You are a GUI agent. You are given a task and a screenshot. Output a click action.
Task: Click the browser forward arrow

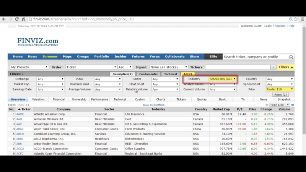coord(10,19)
